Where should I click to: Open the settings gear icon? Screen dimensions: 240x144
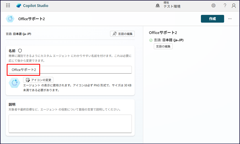(213, 6)
